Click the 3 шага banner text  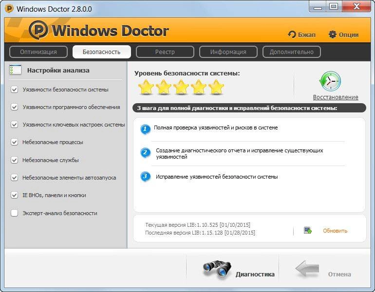237,108
